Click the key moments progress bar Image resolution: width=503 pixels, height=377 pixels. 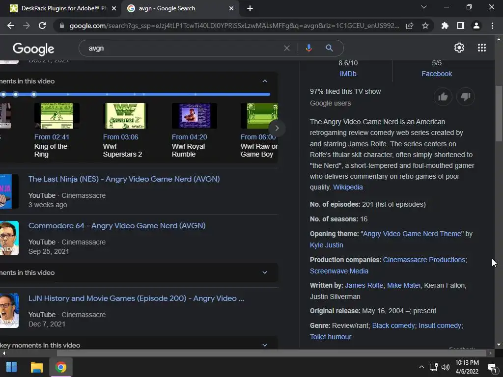[x=135, y=94]
